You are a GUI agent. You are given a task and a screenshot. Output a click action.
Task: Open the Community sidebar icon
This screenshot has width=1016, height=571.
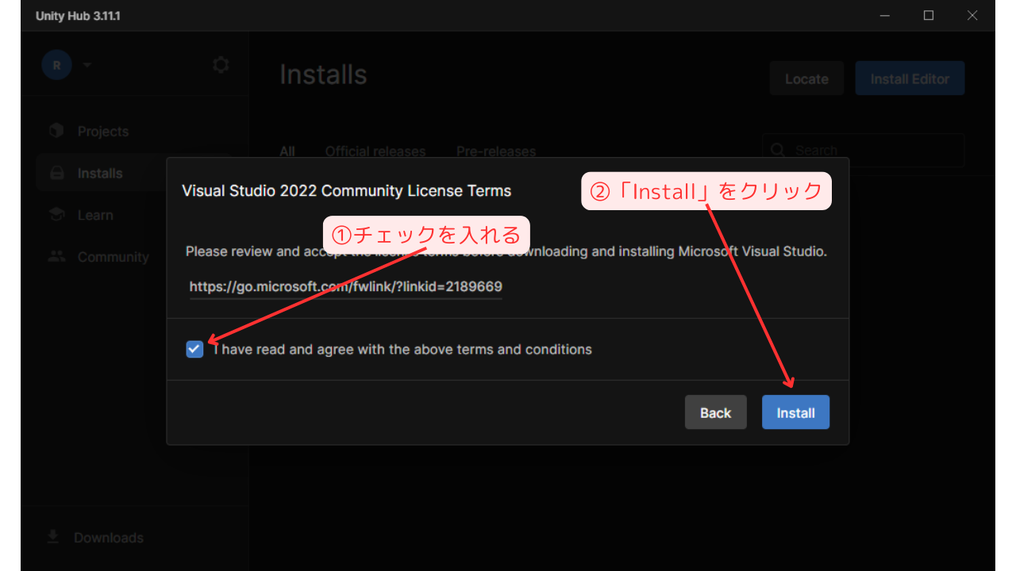pyautogui.click(x=56, y=256)
